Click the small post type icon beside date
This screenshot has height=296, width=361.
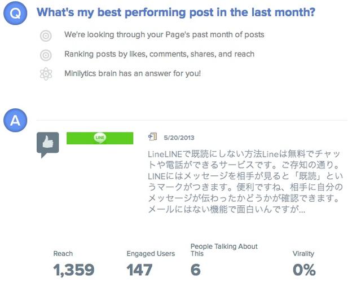tap(152, 136)
